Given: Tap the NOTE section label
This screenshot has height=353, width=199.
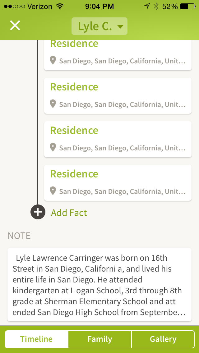Looking at the screenshot, I should tap(19, 236).
